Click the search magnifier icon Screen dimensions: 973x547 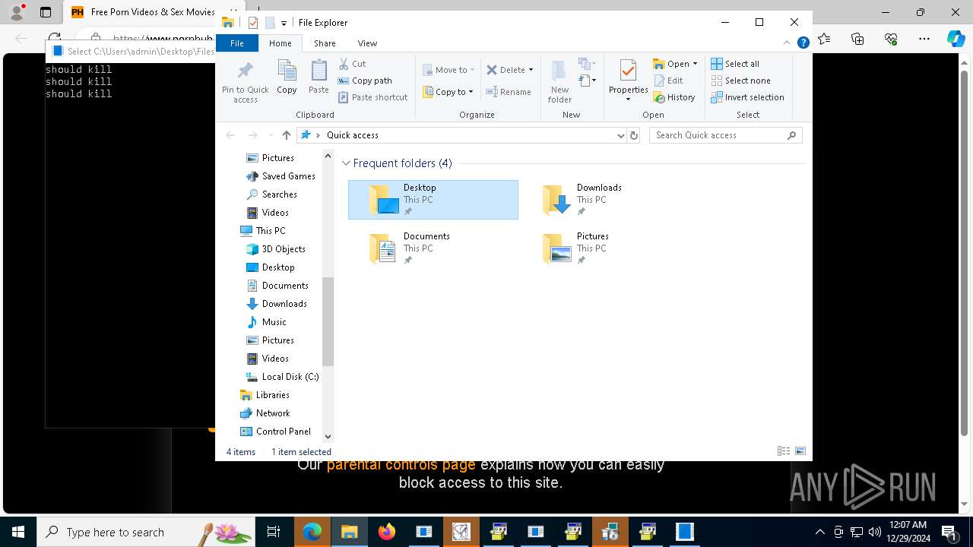click(x=791, y=135)
